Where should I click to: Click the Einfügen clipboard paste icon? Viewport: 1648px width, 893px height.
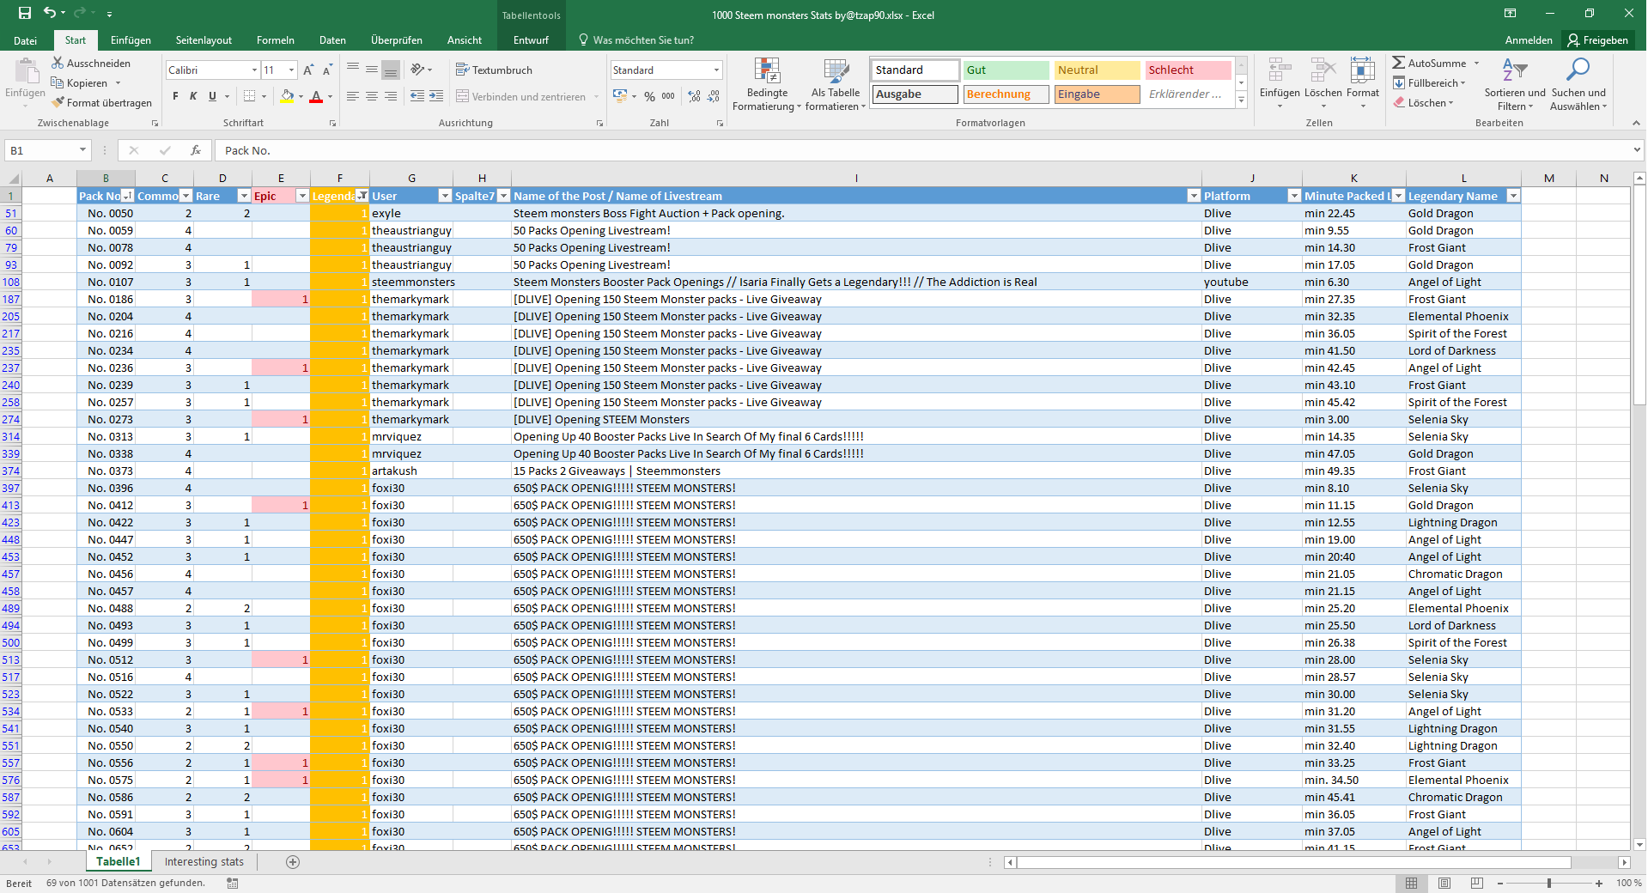[26, 72]
